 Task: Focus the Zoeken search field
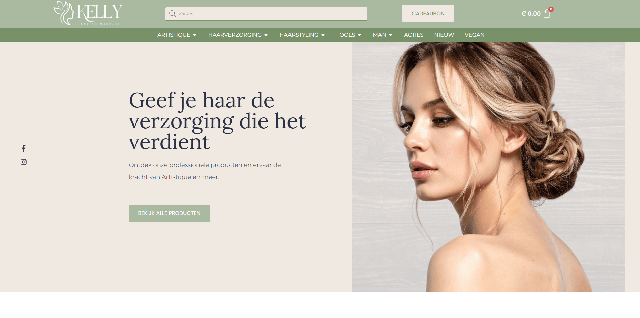click(266, 14)
